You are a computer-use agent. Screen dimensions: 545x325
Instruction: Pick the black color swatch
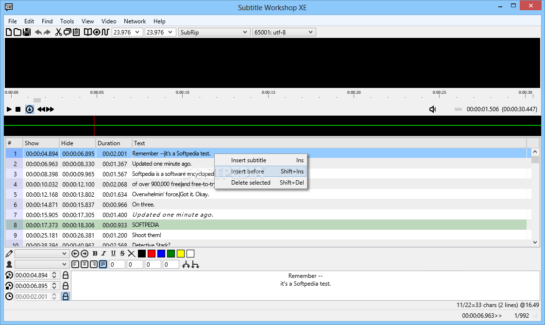142,254
